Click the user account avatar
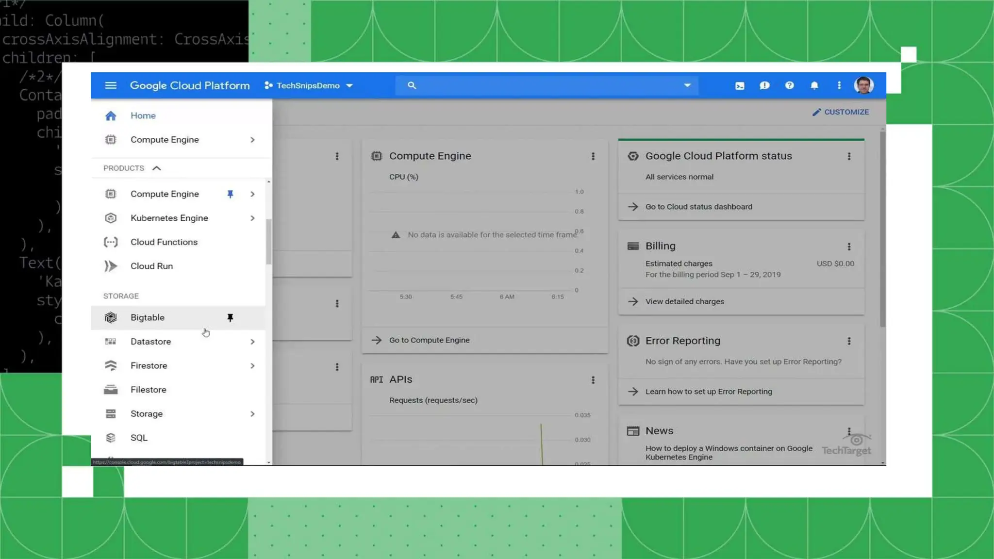Screen dimensions: 994x559 pos(863,85)
